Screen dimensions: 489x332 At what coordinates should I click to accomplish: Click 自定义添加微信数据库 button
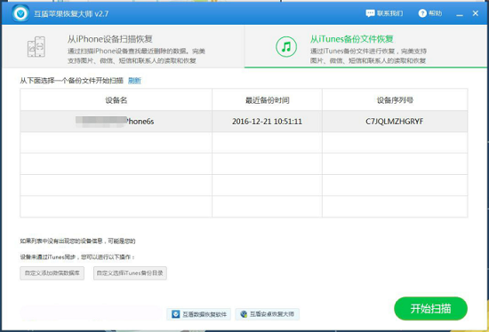52,273
